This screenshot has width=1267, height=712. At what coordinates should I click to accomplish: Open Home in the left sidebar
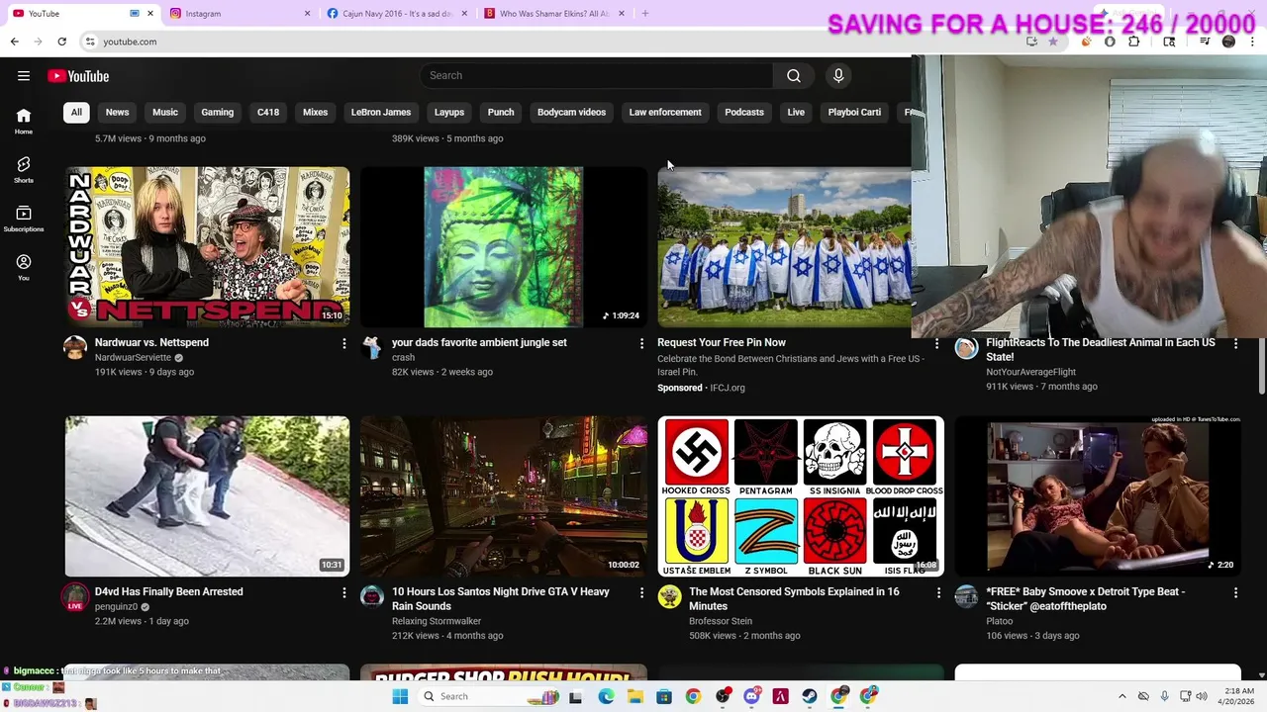pyautogui.click(x=24, y=122)
